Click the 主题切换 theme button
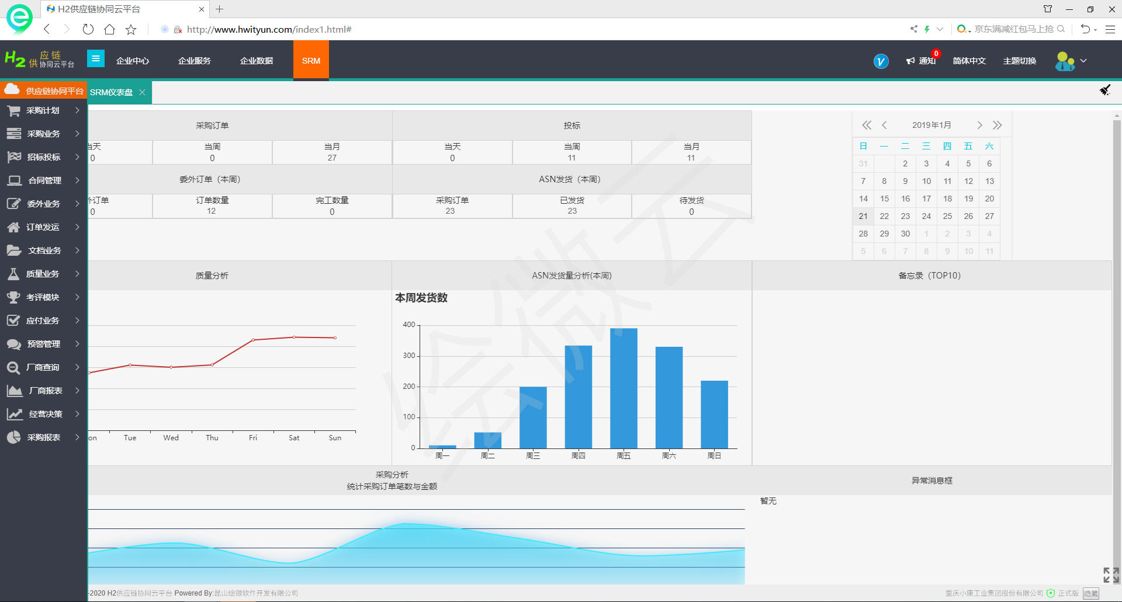Viewport: 1122px width, 602px height. [x=1020, y=61]
